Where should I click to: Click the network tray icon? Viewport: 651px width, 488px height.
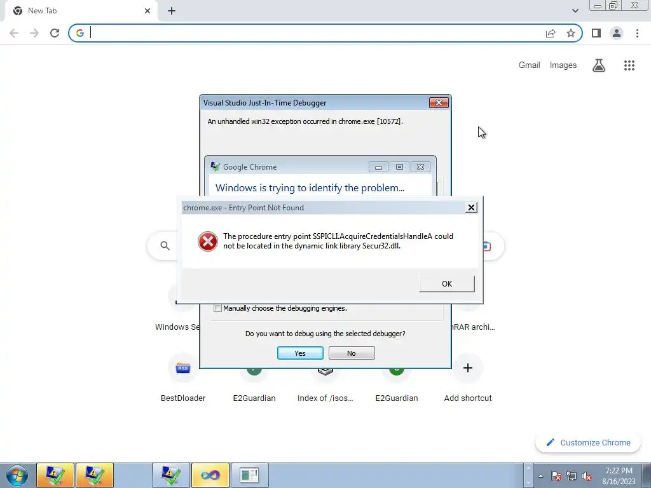pyautogui.click(x=572, y=476)
